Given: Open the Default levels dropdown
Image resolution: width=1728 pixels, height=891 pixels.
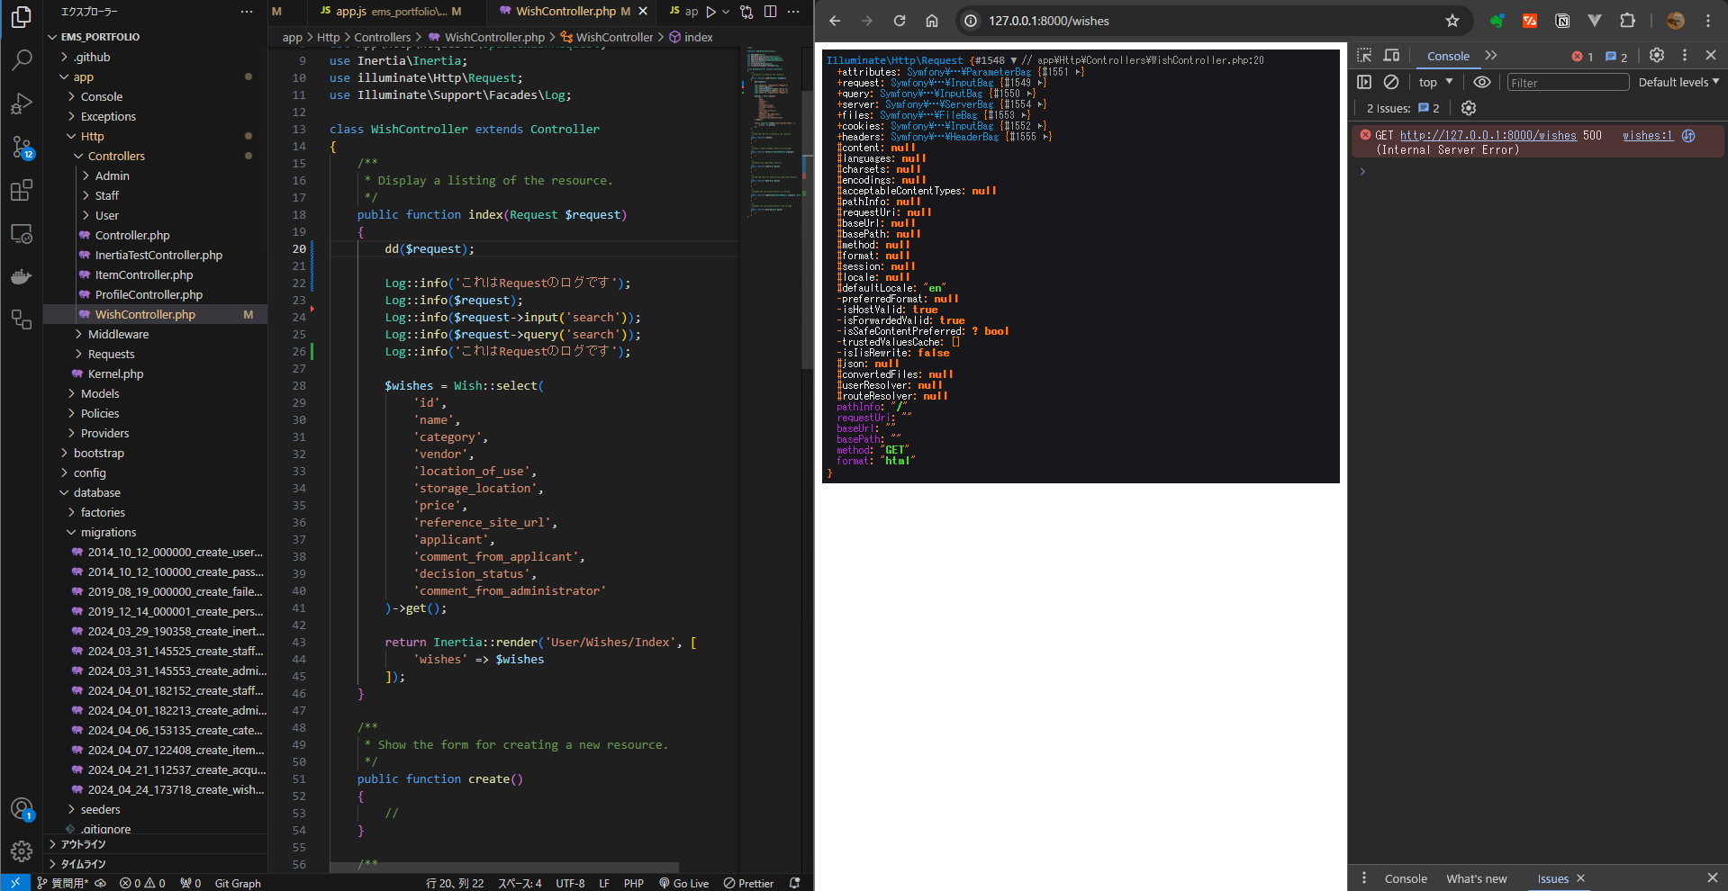Looking at the screenshot, I should tap(1678, 82).
